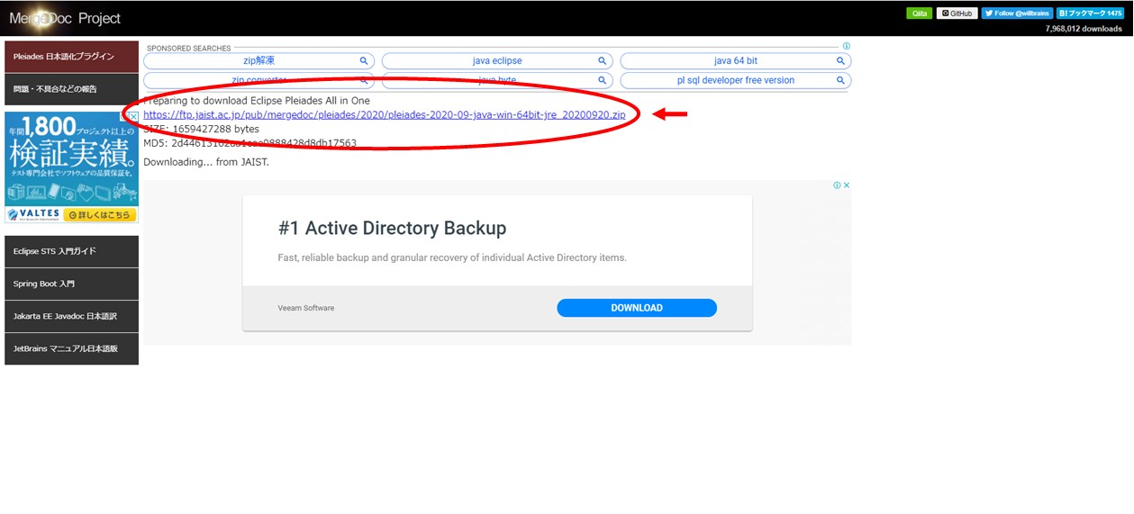Click 'Downloading... from JAIST.' text
1134x514 pixels.
[206, 162]
